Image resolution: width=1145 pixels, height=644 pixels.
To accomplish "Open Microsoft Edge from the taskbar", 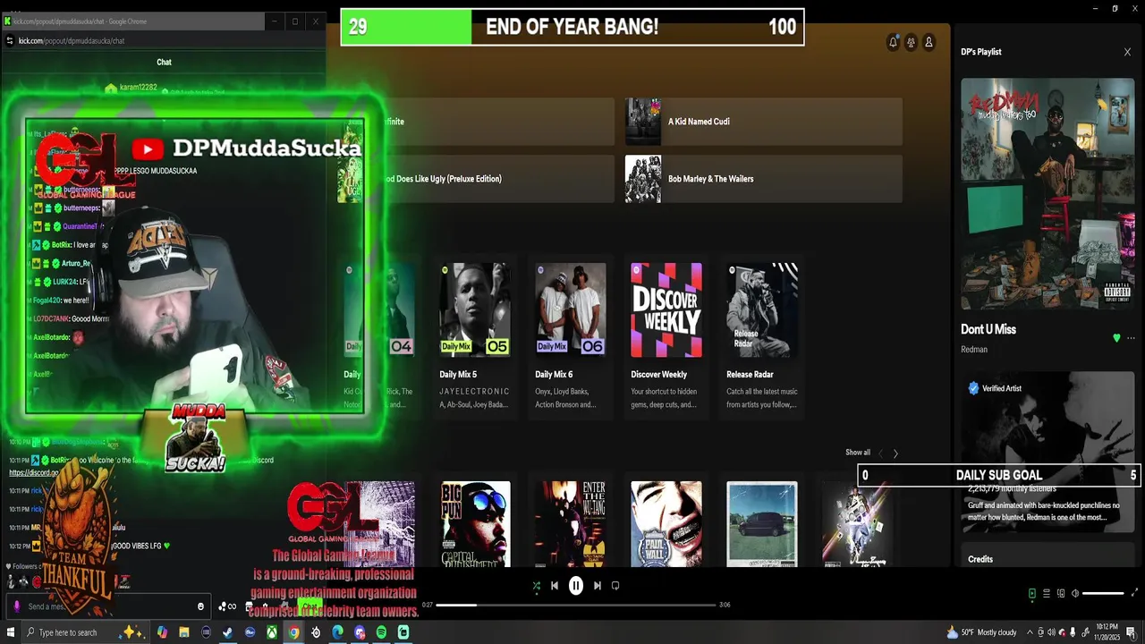I will click(x=337, y=632).
